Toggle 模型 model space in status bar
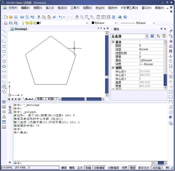The image size is (175, 171). coord(133,168)
